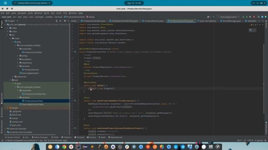Switch to ErrorMessage.java tab

pyautogui.click(x=232, y=21)
